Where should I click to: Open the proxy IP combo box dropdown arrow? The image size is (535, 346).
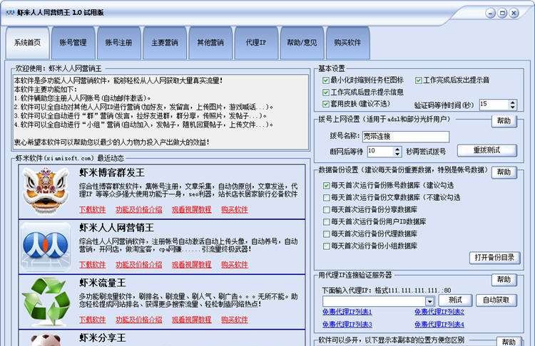tap(429, 301)
